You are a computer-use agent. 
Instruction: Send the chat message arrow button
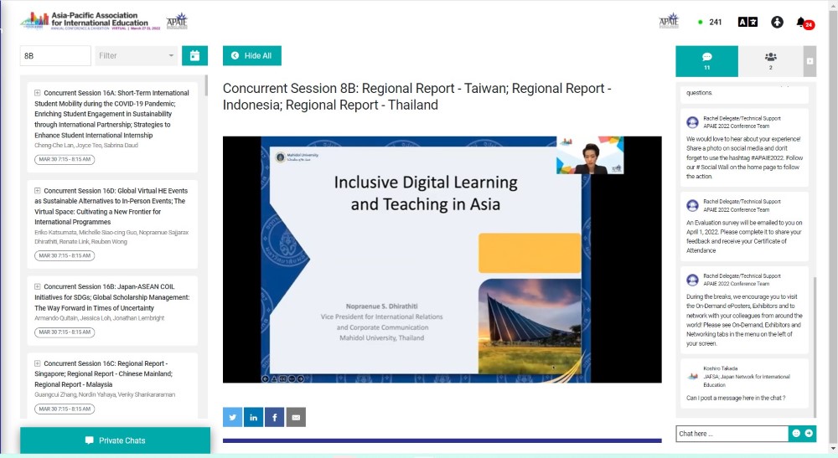(809, 434)
